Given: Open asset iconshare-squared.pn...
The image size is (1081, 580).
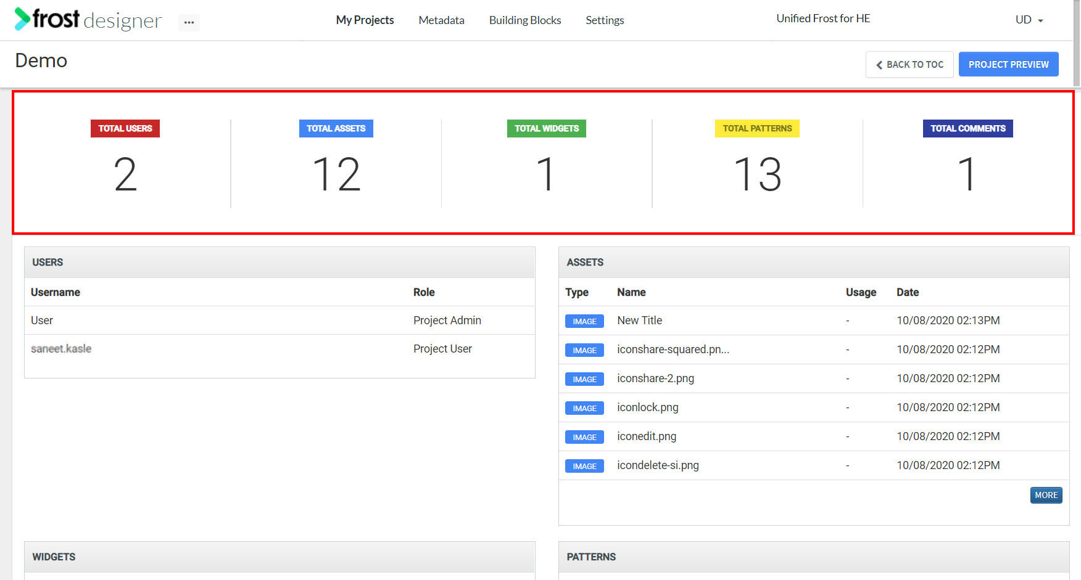Looking at the screenshot, I should (673, 349).
